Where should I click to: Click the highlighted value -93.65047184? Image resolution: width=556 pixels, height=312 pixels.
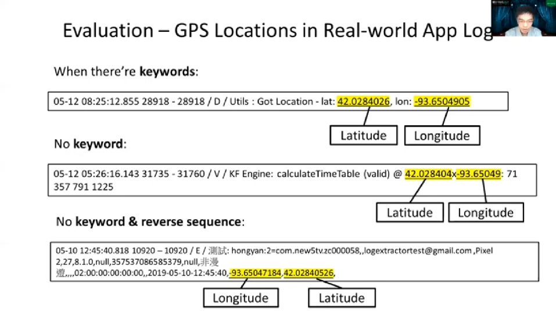[255, 273]
